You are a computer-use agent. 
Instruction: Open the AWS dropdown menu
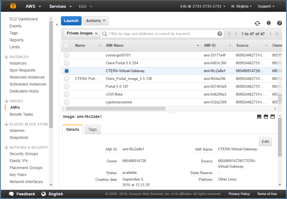pos(33,6)
